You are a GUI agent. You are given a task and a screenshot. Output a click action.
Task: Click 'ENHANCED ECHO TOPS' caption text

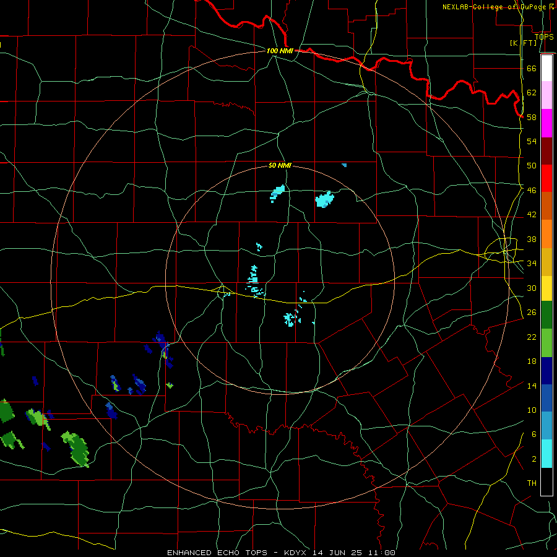217,553
